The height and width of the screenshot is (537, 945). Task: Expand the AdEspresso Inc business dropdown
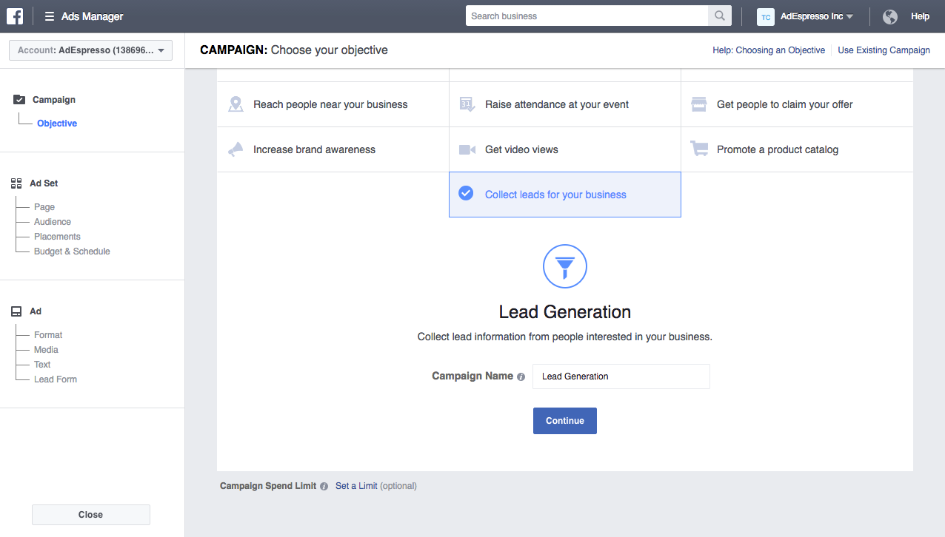click(x=817, y=16)
